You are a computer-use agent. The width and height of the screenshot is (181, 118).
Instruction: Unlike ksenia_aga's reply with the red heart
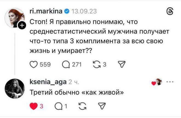point(33,106)
